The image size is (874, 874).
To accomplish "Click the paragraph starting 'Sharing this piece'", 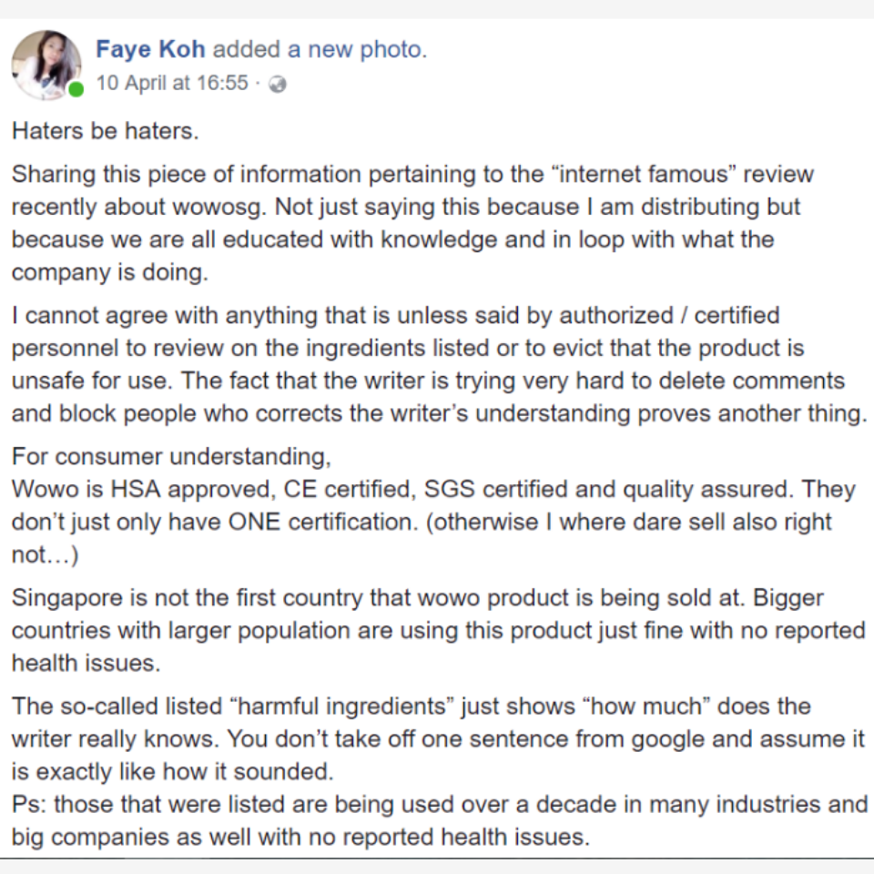I will pos(412,223).
